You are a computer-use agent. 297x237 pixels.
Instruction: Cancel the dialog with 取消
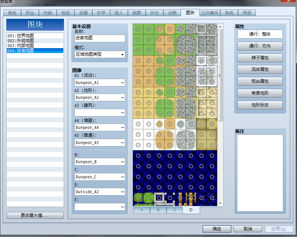point(248,229)
